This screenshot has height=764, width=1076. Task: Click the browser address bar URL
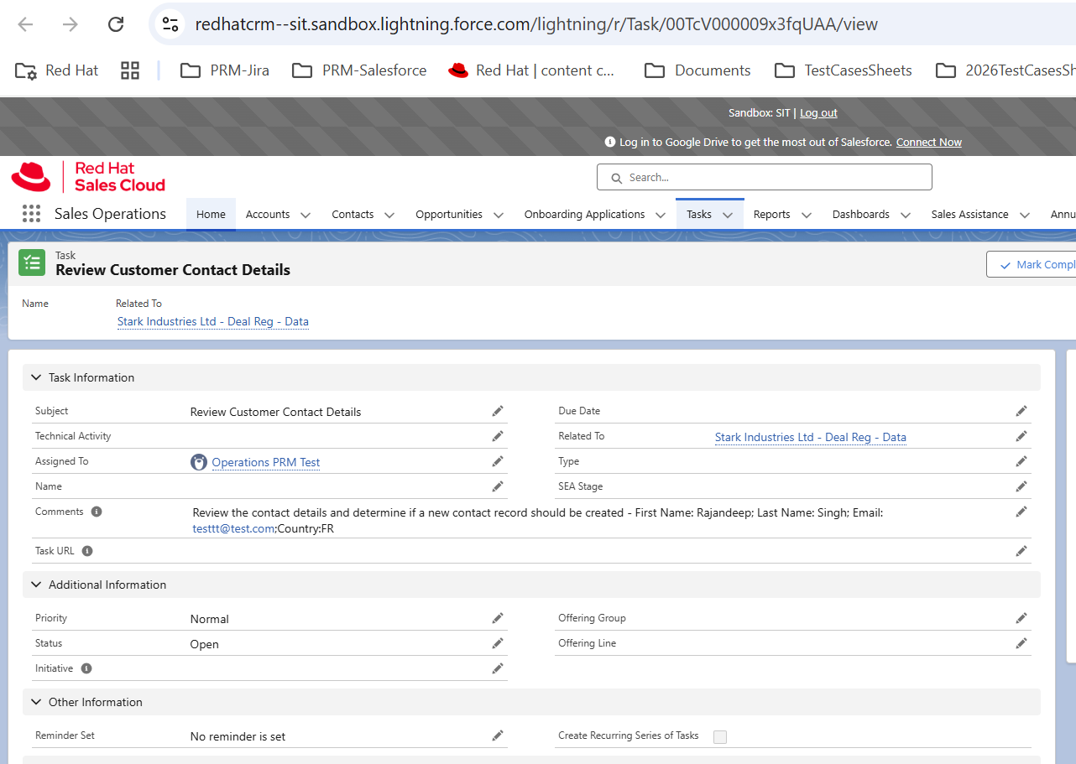click(x=536, y=24)
